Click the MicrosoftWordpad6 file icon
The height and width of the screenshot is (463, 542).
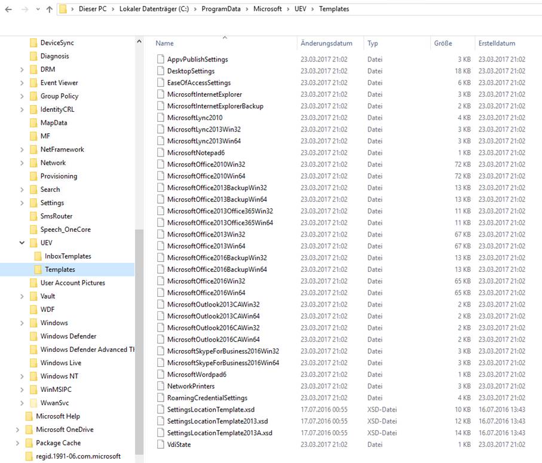[160, 374]
